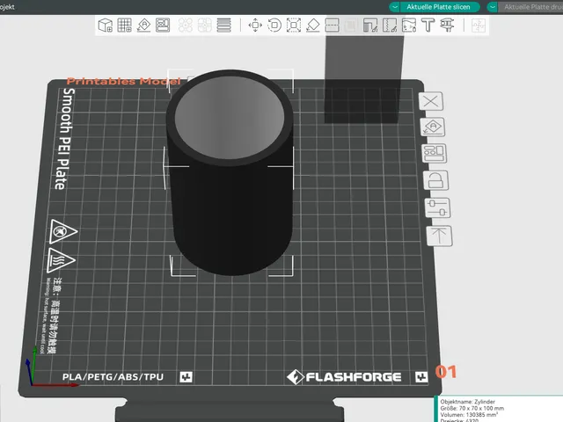Activate the Cut tool
The height and width of the screenshot is (422, 563).
333,25
